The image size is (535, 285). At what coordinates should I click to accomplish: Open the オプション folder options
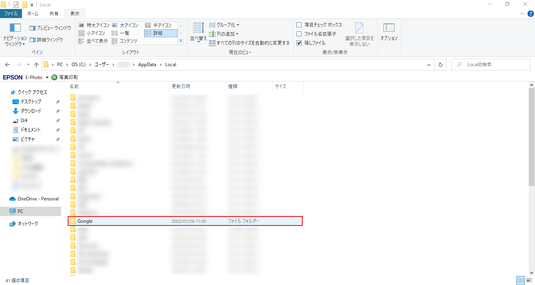click(389, 32)
